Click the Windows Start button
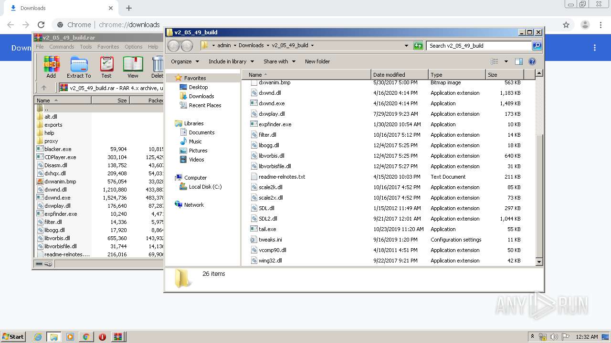 click(x=13, y=337)
